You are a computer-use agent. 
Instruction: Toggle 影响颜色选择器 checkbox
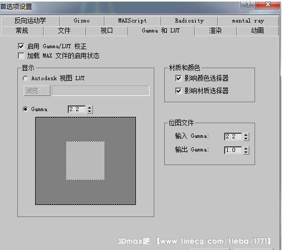tap(178, 78)
